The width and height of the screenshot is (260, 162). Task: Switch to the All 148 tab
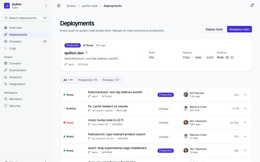(x=68, y=80)
